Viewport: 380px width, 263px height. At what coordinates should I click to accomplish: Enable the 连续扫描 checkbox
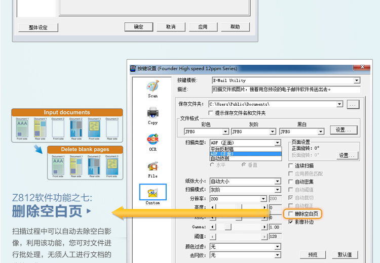(x=290, y=166)
